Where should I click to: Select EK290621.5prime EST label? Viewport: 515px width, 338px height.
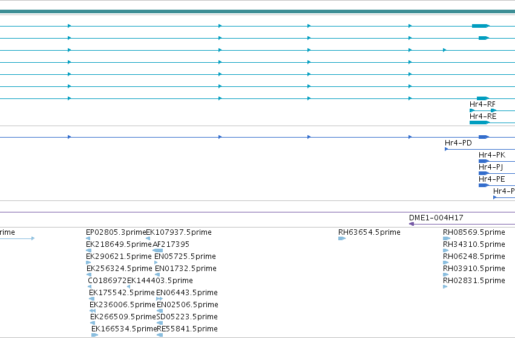(x=119, y=257)
